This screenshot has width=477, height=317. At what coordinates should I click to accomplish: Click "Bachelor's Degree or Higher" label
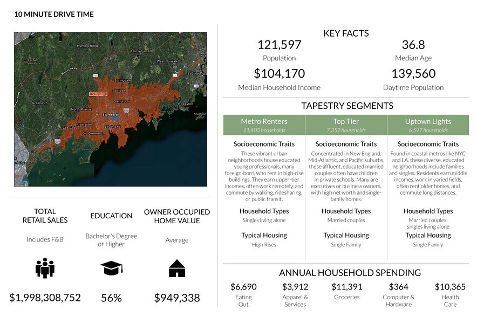pyautogui.click(x=111, y=240)
